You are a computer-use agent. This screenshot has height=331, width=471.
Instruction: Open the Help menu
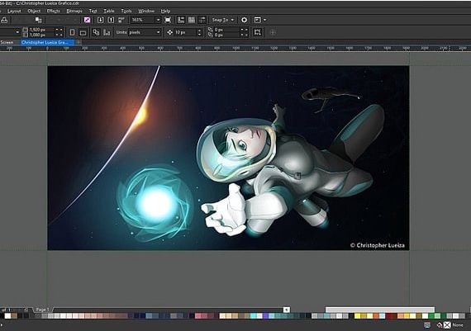coord(165,11)
